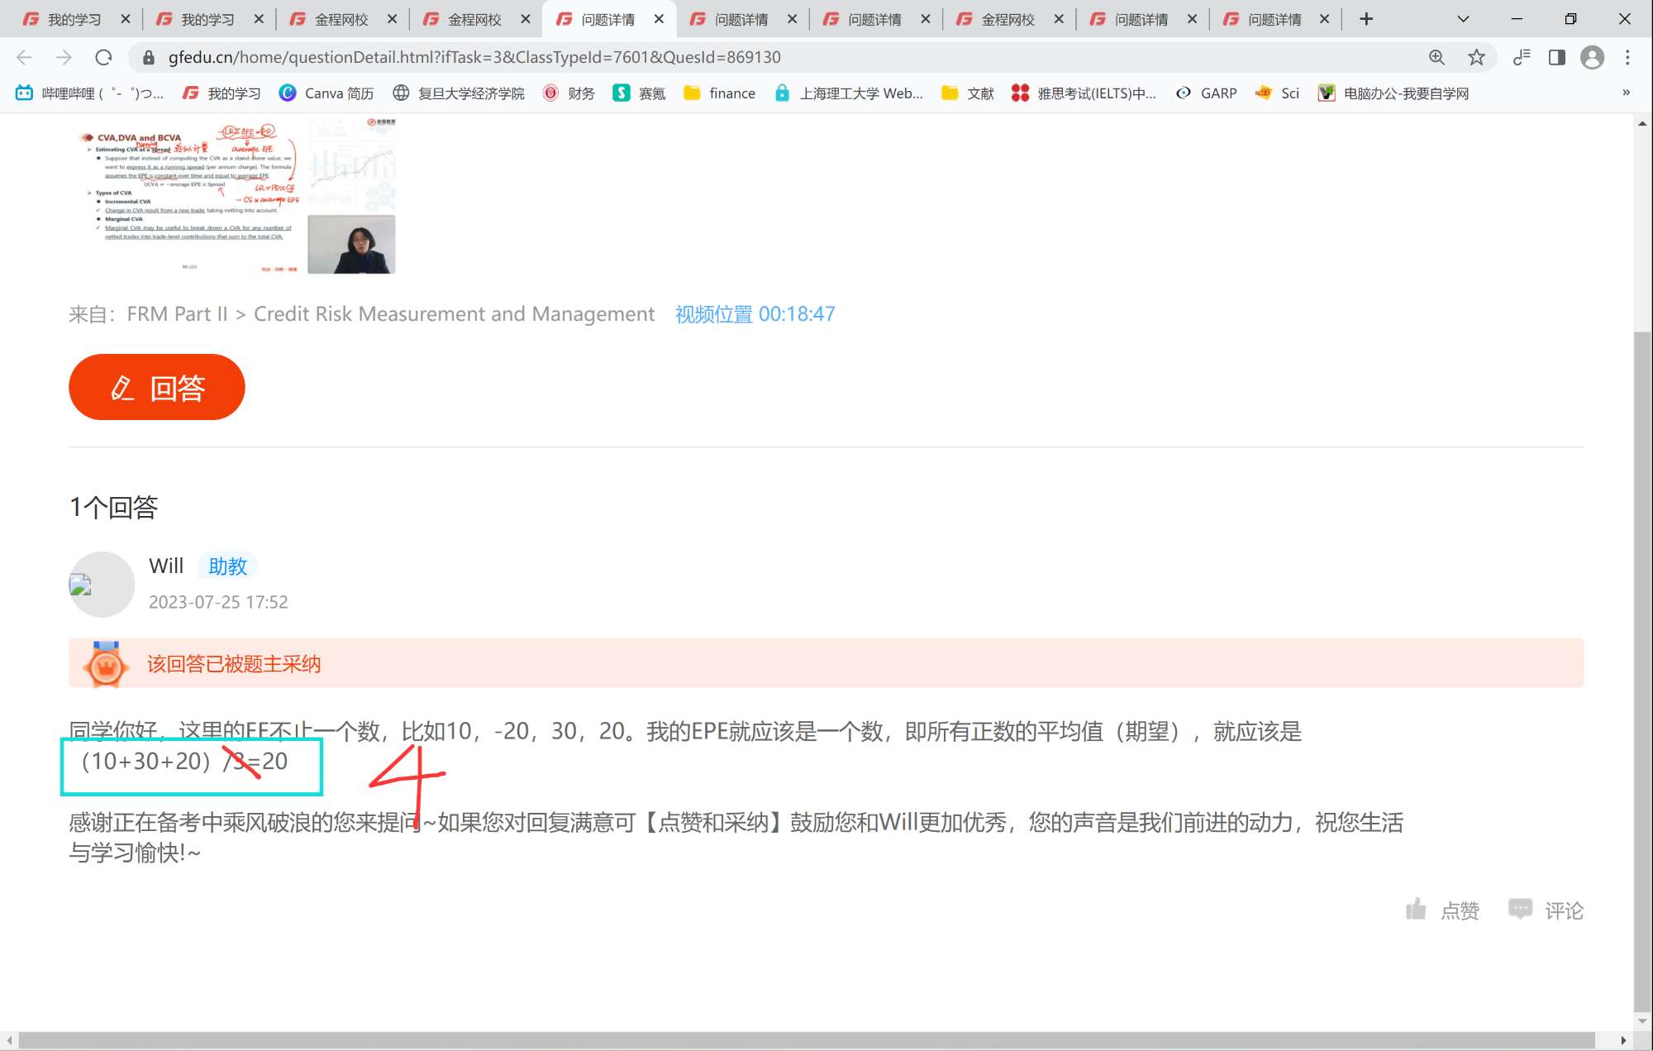Open a new tab with the plus button
Screen dimensions: 1653x1051
(1366, 19)
